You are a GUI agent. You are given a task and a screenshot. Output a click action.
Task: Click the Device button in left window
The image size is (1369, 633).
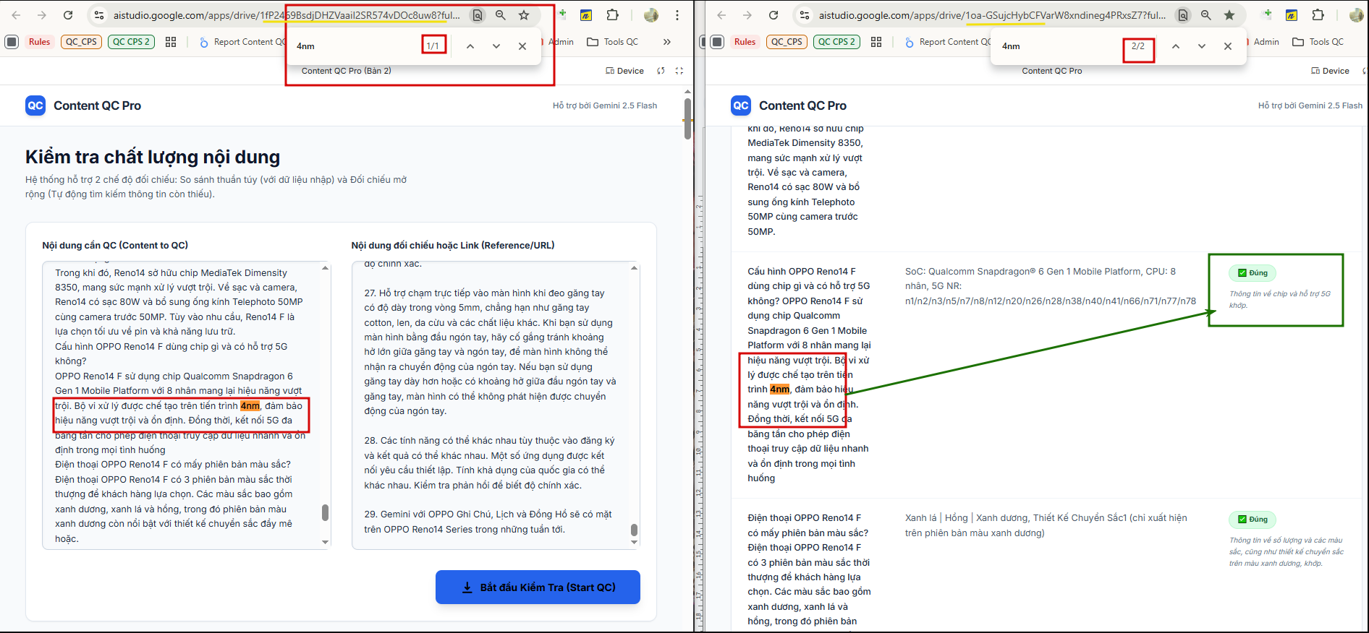[624, 71]
